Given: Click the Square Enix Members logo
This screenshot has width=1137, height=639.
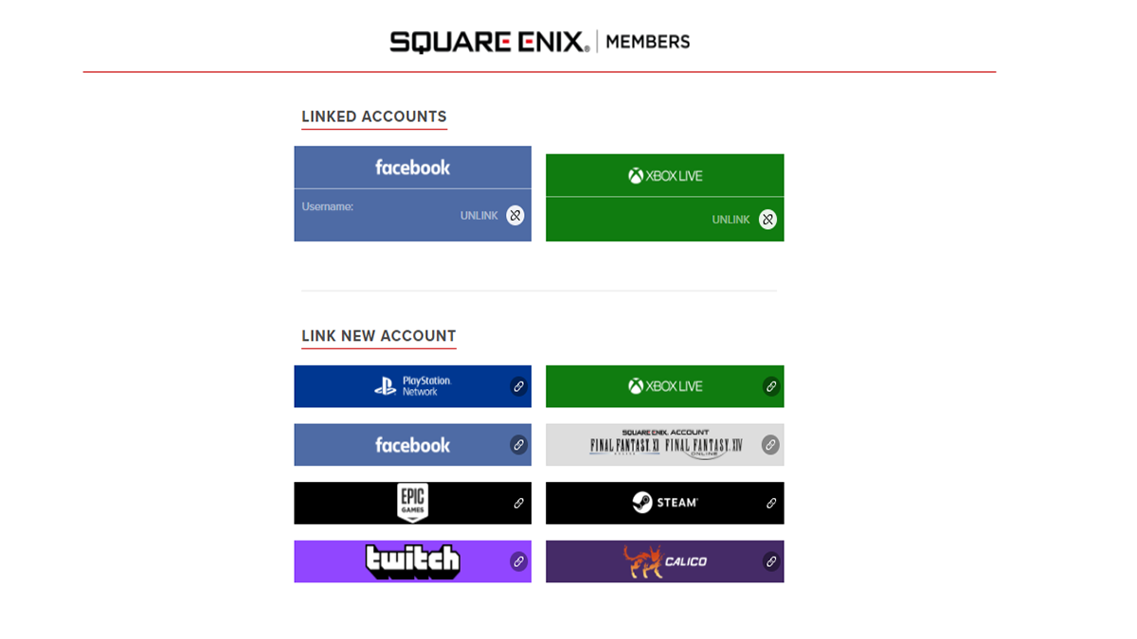Looking at the screenshot, I should point(537,41).
